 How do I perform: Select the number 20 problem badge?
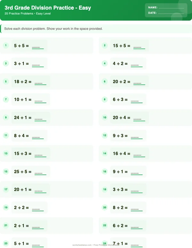105,208
